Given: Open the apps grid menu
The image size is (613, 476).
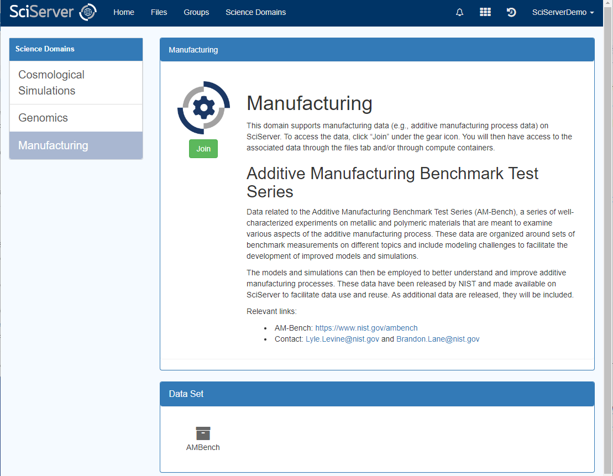Looking at the screenshot, I should (485, 12).
